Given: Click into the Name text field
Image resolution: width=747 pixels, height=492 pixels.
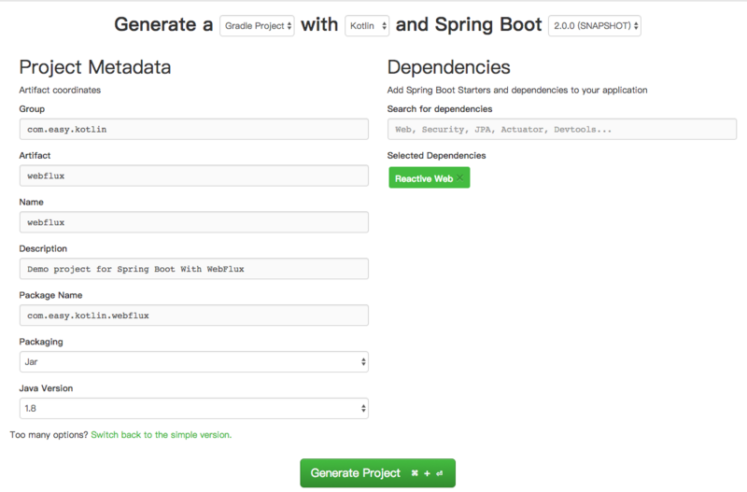Looking at the screenshot, I should (193, 222).
